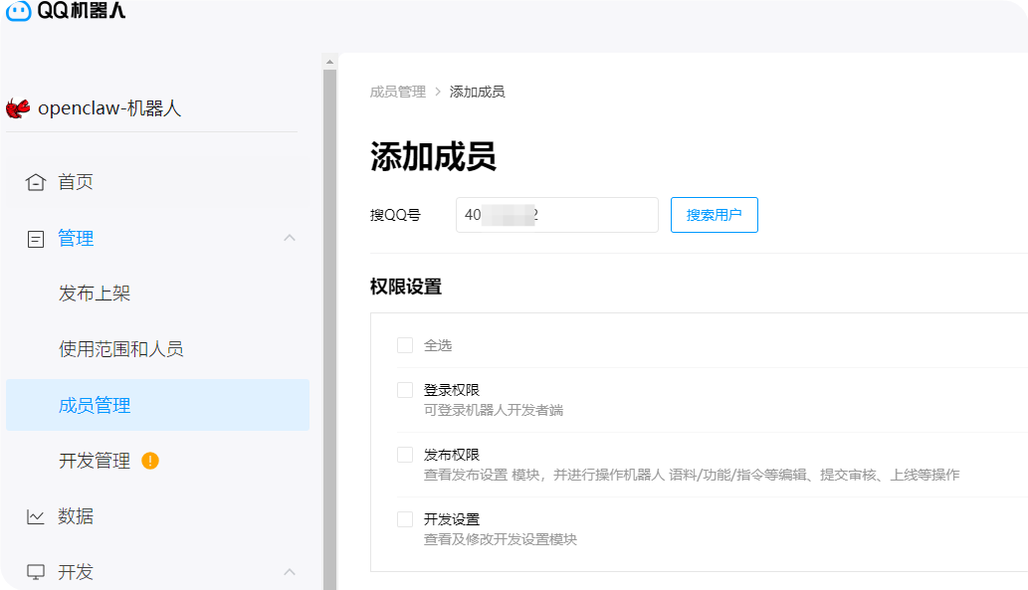1028x590 pixels.
Task: Collapse the 管理 section chevron
Action: [289, 238]
